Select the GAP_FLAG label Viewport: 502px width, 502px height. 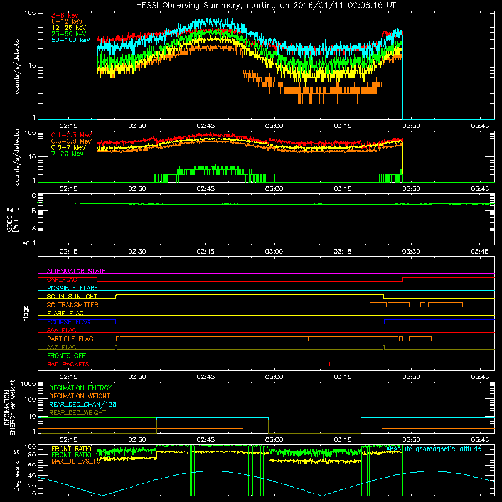(61, 279)
